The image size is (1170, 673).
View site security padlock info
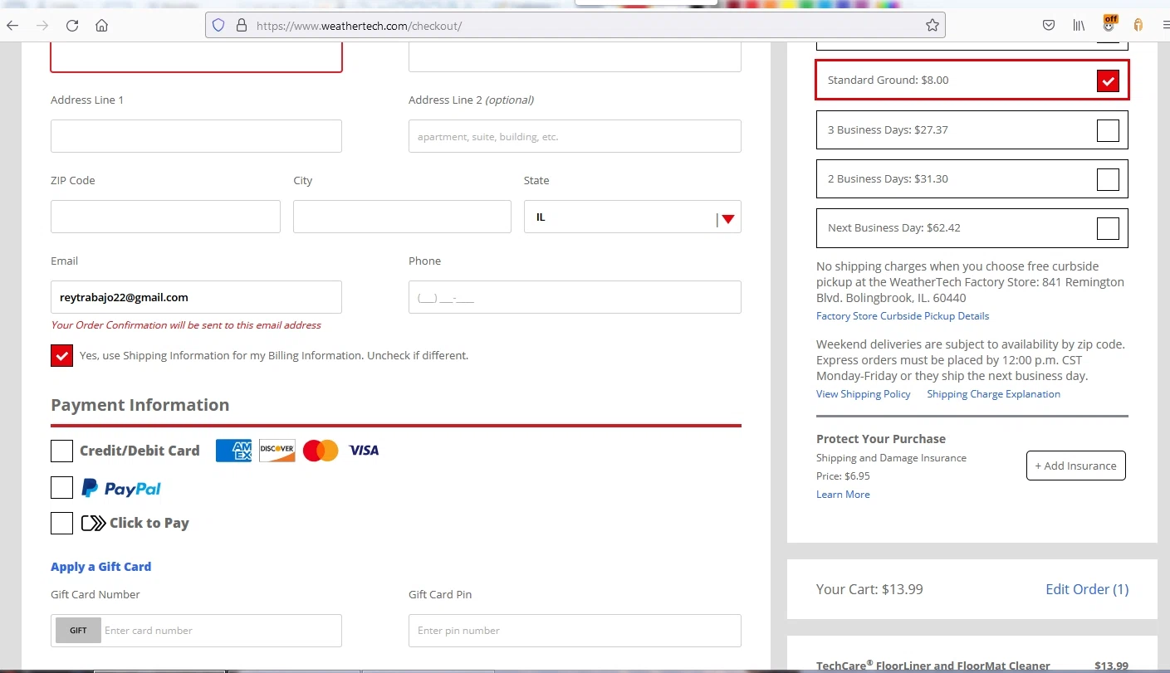point(242,26)
